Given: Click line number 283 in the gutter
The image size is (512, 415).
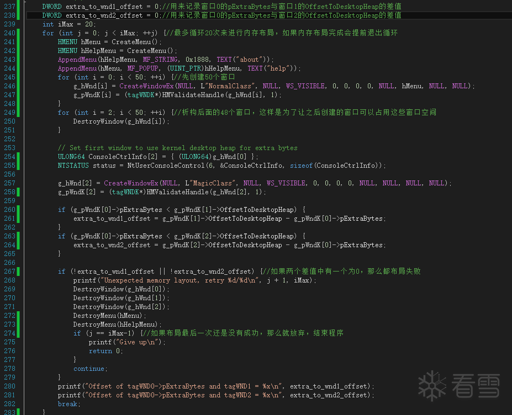Looking at the screenshot, I should pyautogui.click(x=9, y=412).
